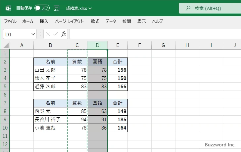Select row 12 header

click(5, 144)
